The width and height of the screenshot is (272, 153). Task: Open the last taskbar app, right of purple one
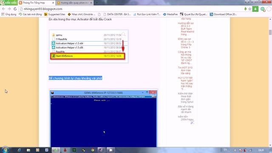tap(110, 150)
